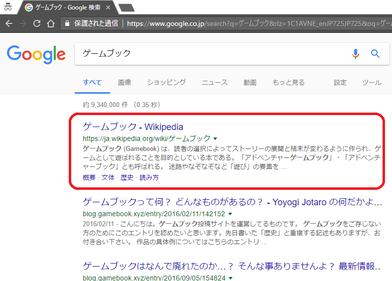Start voice search with the microphone icon
The height and width of the screenshot is (281, 392).
pos(355,54)
